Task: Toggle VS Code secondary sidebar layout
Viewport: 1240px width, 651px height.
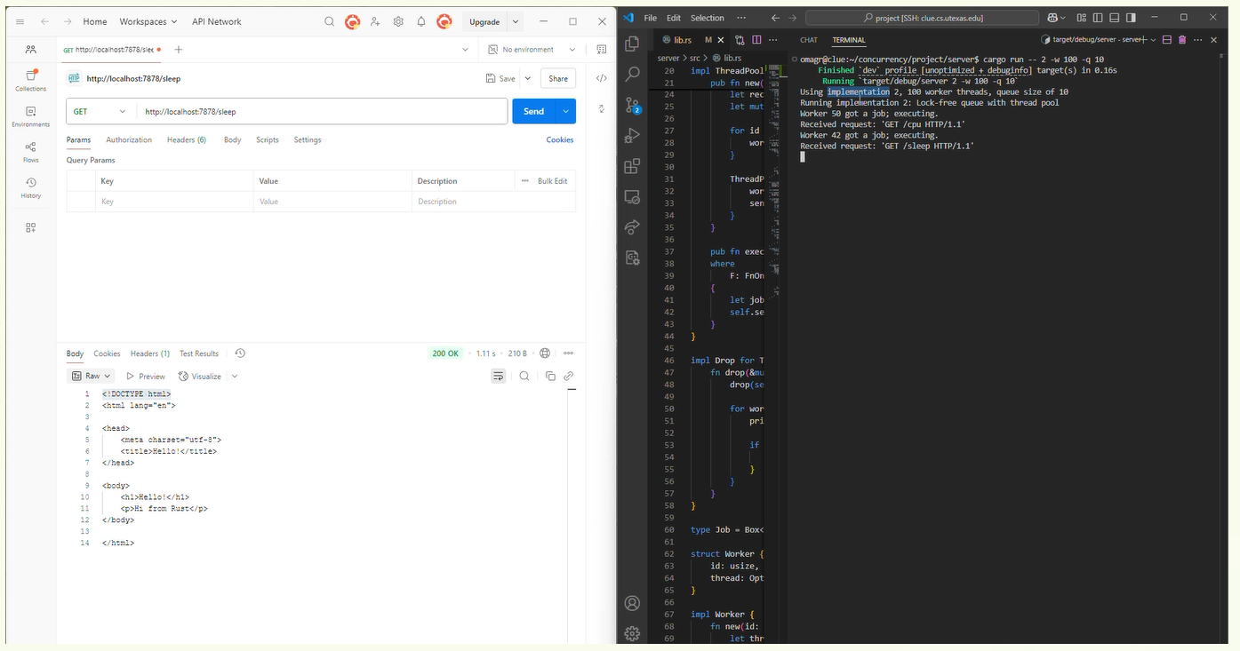Action: point(1131,18)
